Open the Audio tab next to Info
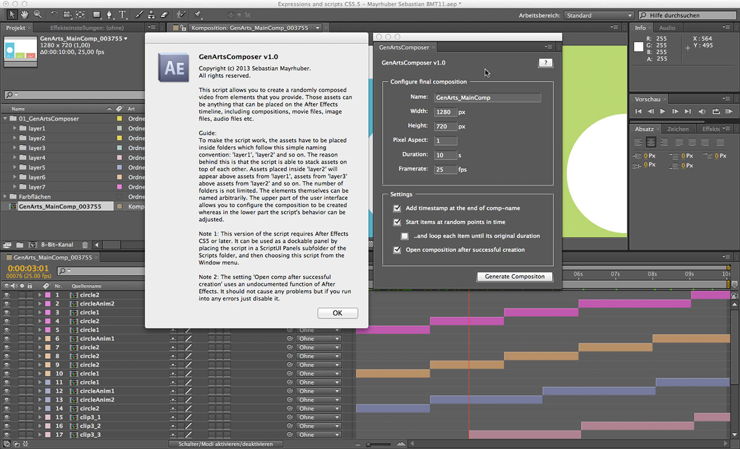Viewport: 740px width, 449px height. click(x=667, y=28)
